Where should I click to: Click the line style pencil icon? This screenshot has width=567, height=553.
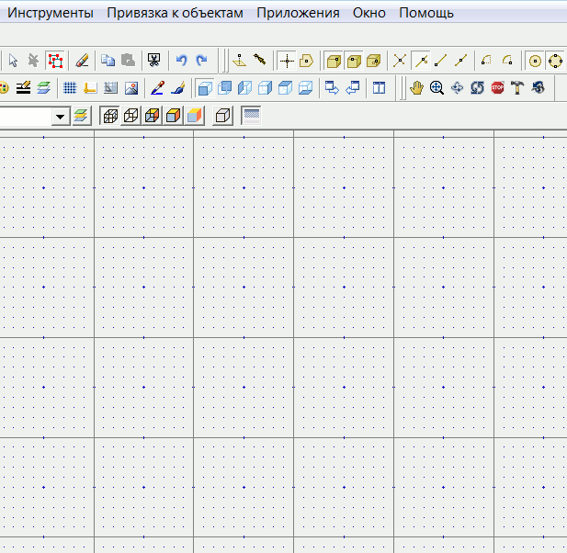[24, 88]
